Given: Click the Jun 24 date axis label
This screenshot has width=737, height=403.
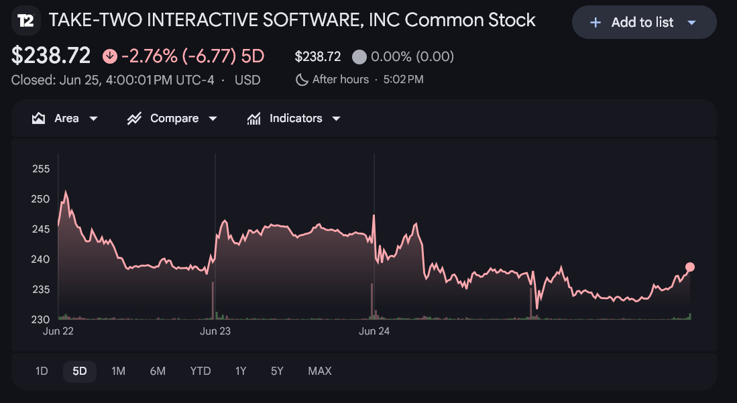Looking at the screenshot, I should (374, 331).
